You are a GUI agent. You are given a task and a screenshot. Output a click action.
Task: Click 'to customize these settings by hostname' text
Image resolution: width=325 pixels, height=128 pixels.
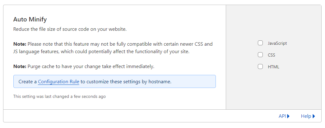pos(126,82)
